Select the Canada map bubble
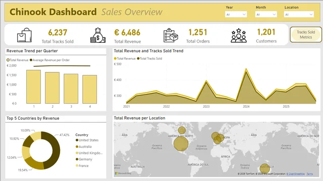 click(x=182, y=130)
